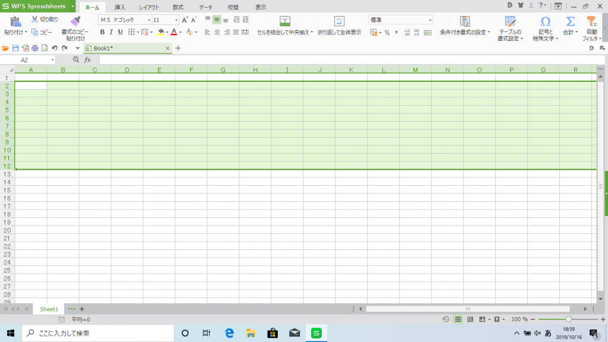
Task: Toggle page break preview in status bar
Action: tap(469, 319)
